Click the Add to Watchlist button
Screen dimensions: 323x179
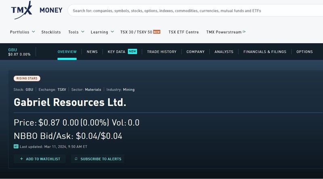coord(40,159)
